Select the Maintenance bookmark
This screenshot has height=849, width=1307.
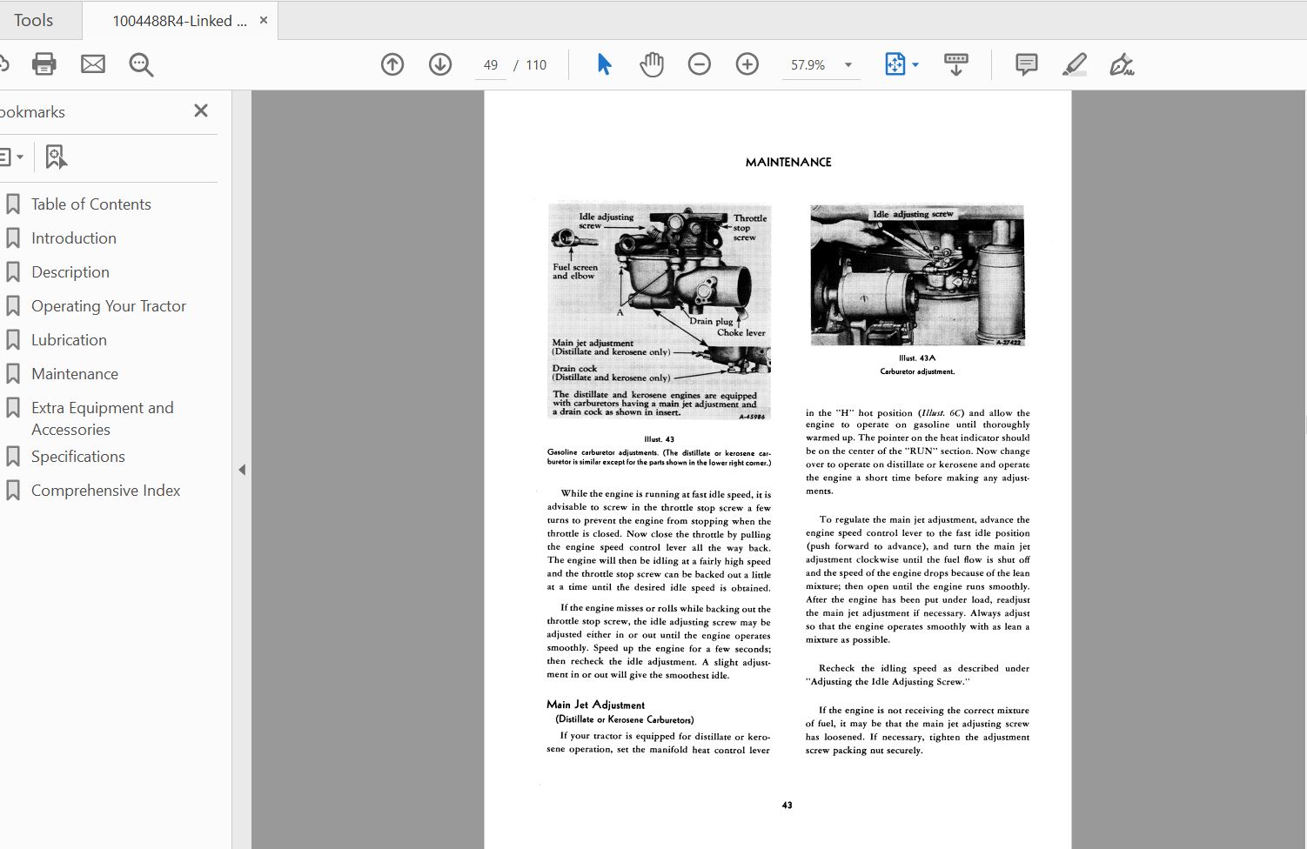coord(75,374)
